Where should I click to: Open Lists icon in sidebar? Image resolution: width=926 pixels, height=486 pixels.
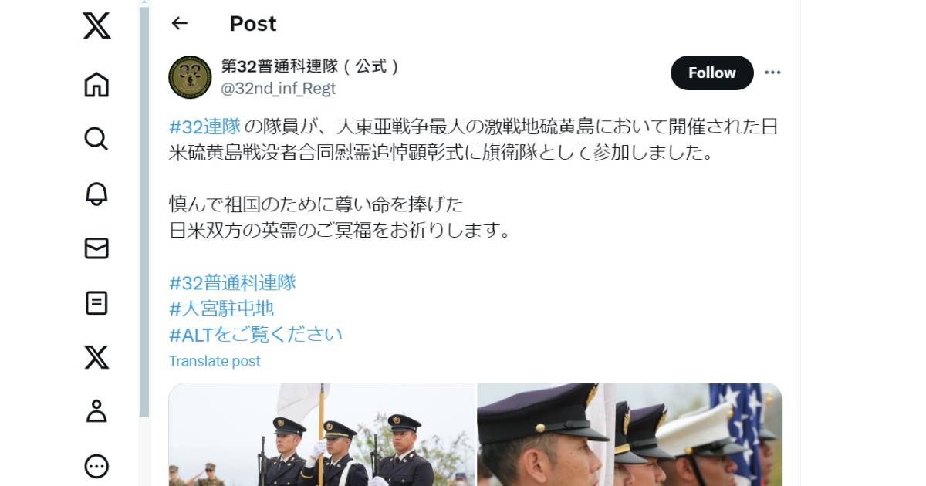(96, 303)
